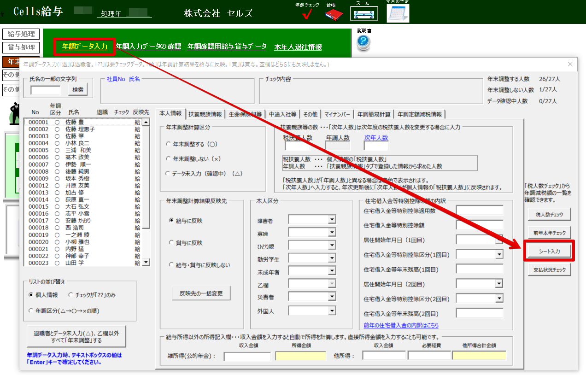Click the 税扶養人数 input field

click(x=298, y=146)
